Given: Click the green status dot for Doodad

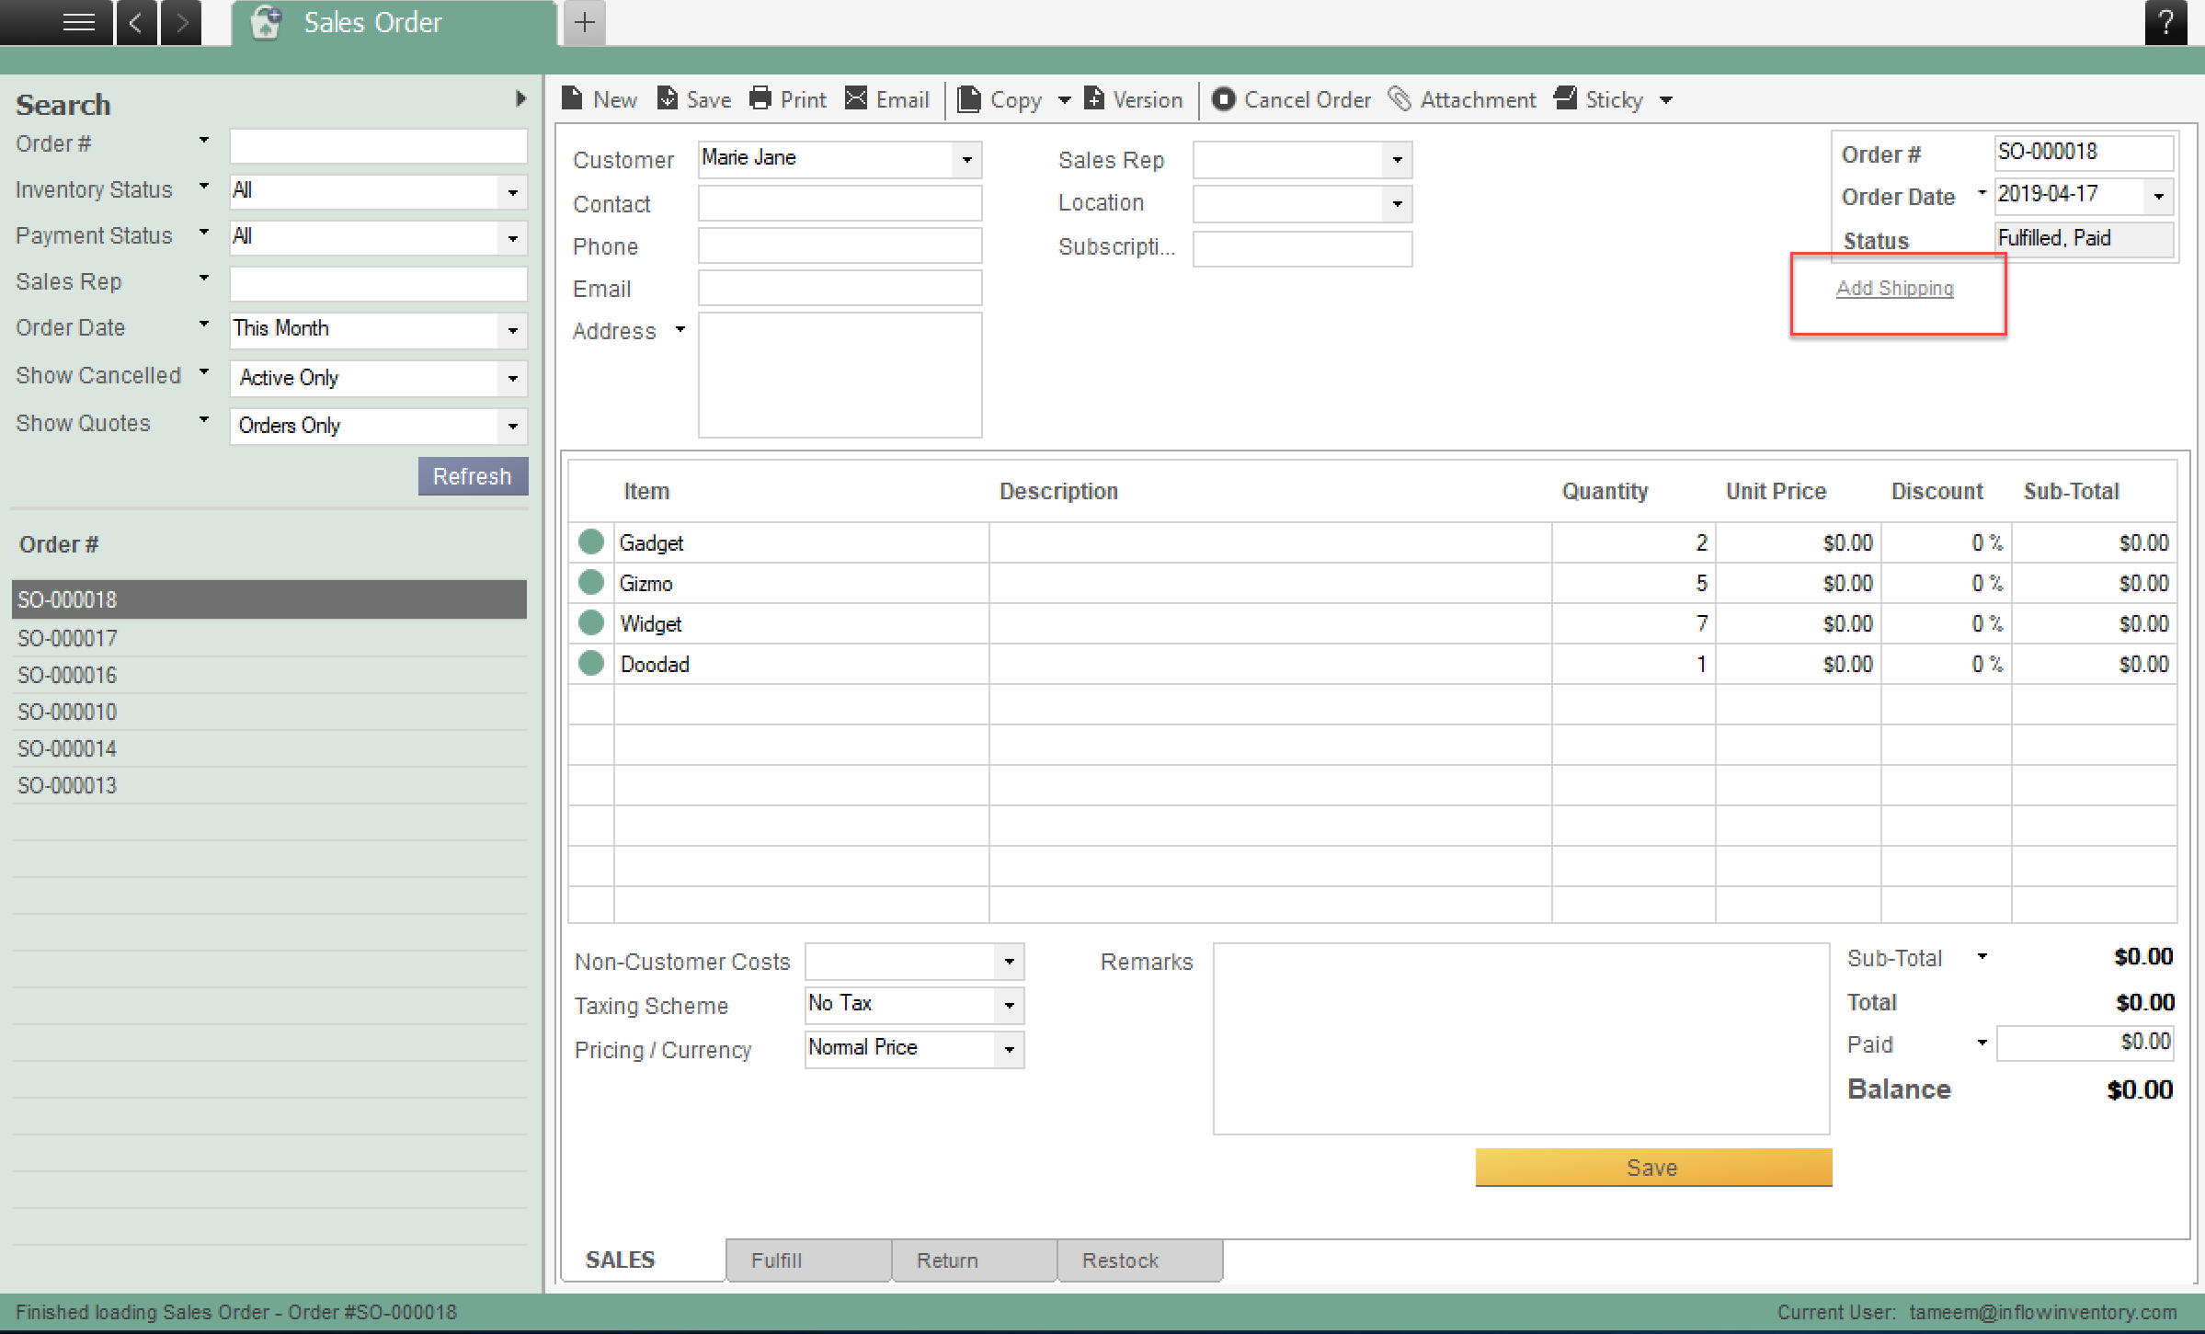Looking at the screenshot, I should click(591, 664).
